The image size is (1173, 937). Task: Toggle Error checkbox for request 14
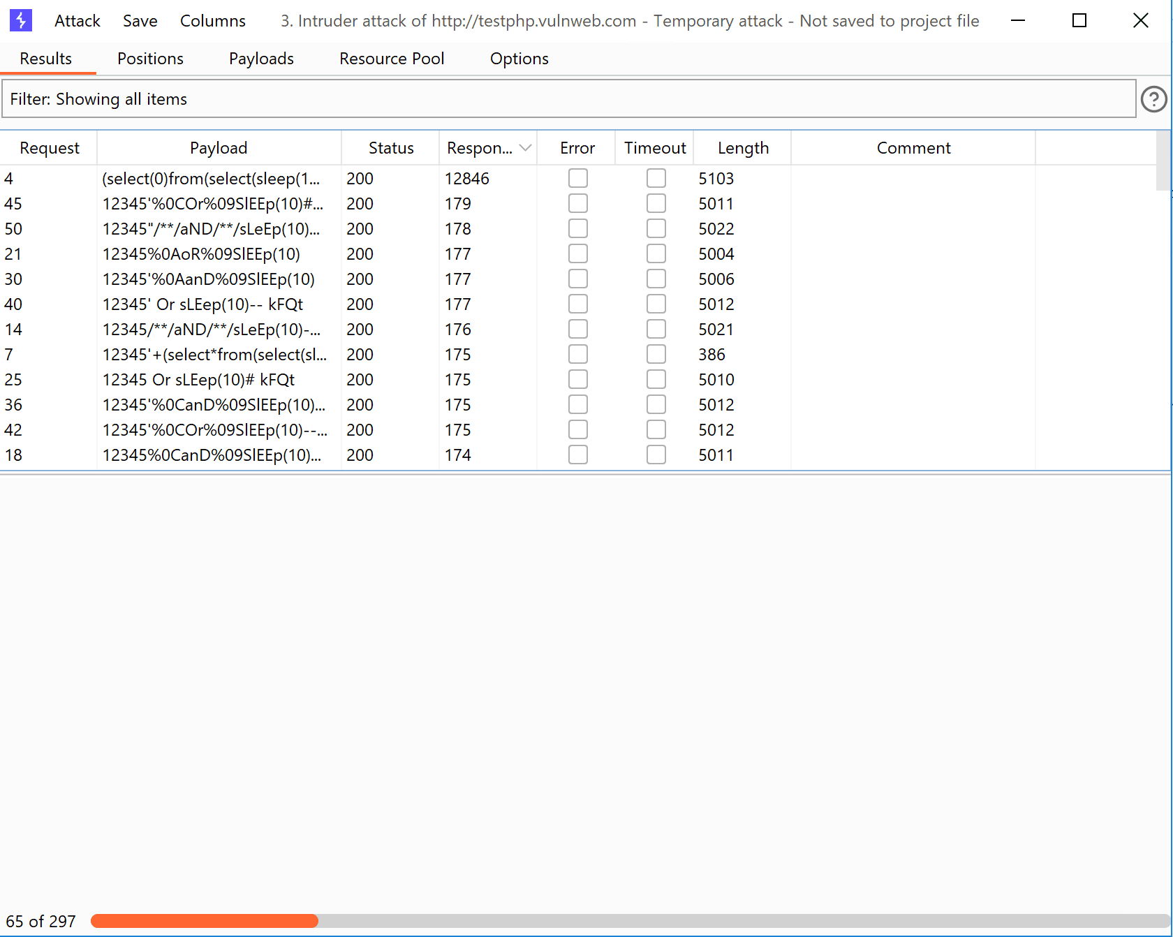[578, 330]
